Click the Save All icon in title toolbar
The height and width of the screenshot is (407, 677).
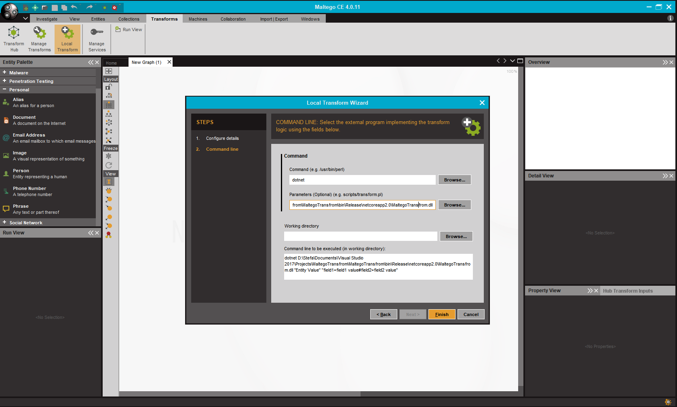tap(64, 8)
